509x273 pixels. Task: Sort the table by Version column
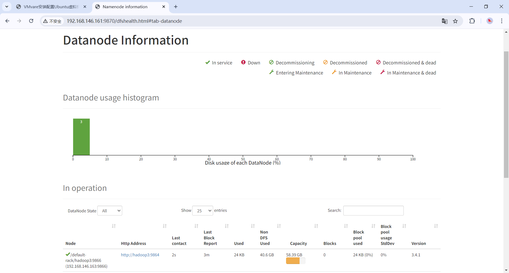(436, 226)
